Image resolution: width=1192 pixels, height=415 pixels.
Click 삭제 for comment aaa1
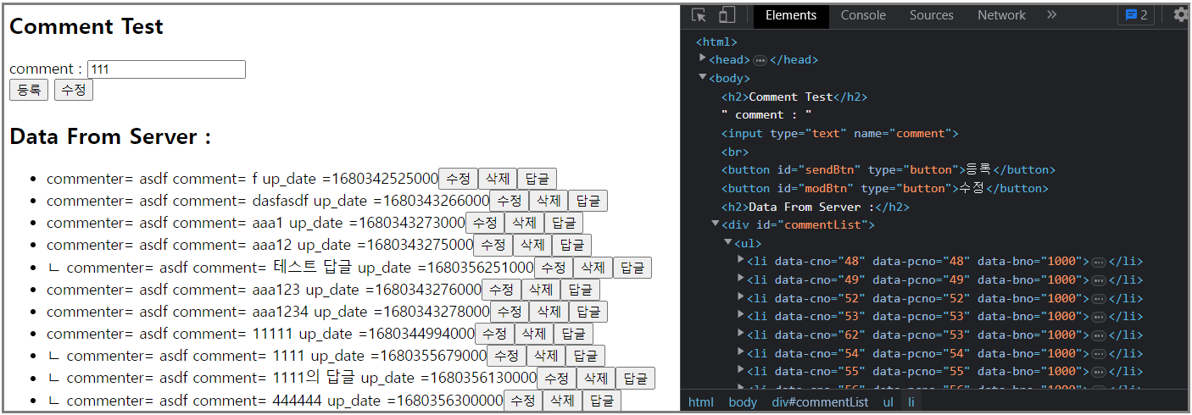524,223
